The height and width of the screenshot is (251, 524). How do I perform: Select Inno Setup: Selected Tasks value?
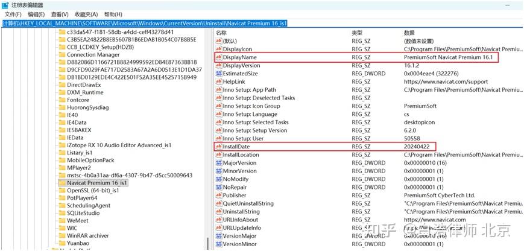coord(256,122)
